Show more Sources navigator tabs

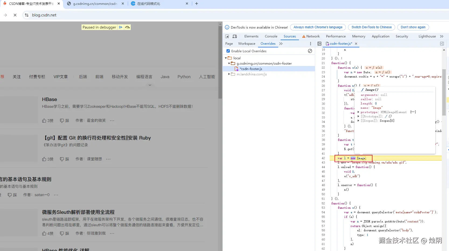(x=281, y=44)
